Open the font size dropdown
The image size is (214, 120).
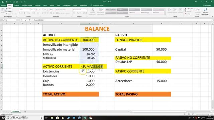(34, 10)
